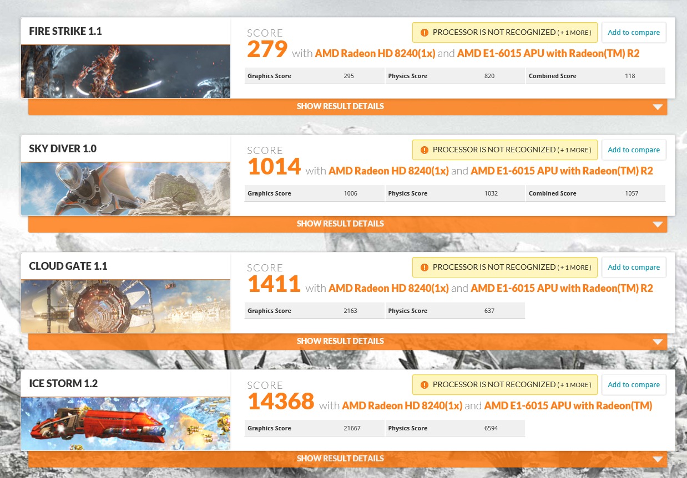Click the SKY DIVER 1.0 title
687x478 pixels.
click(x=63, y=148)
